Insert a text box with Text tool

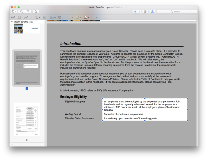[45, 17]
